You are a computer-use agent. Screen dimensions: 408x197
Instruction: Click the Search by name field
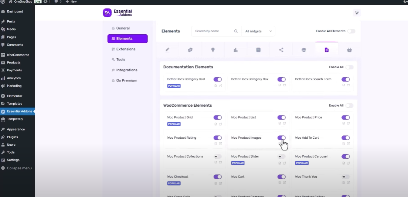tap(213, 31)
